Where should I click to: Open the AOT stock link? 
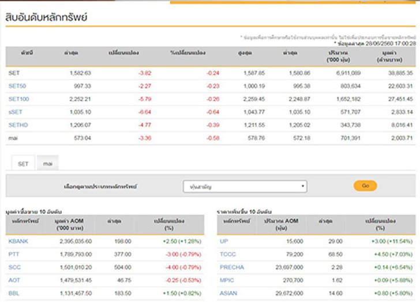coord(14,280)
